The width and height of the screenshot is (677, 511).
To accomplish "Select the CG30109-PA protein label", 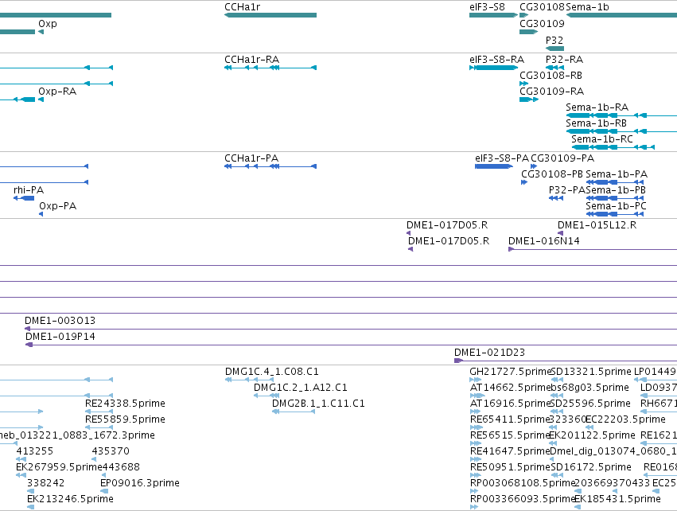I will coord(562,158).
